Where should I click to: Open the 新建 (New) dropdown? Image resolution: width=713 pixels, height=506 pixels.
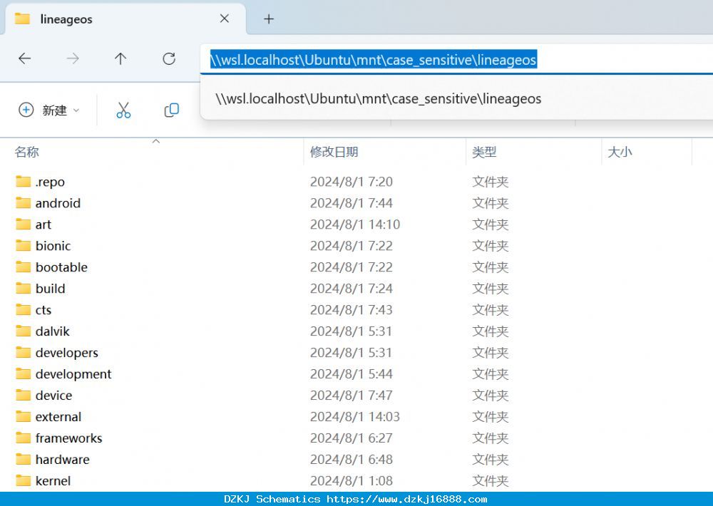tap(49, 110)
